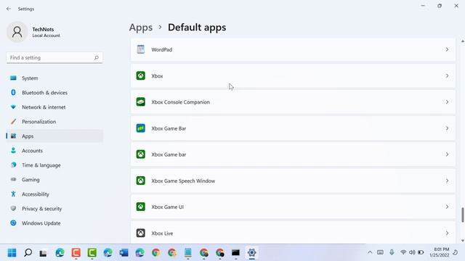Click the scrollbar up arrow
This screenshot has width=465, height=261.
pyautogui.click(x=462, y=41)
